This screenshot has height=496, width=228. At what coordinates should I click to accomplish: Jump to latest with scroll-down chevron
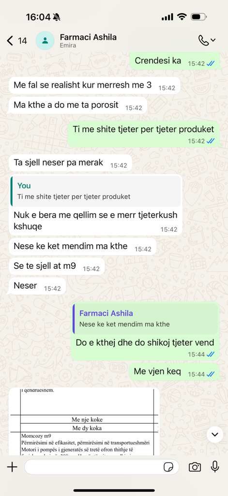[x=215, y=434]
